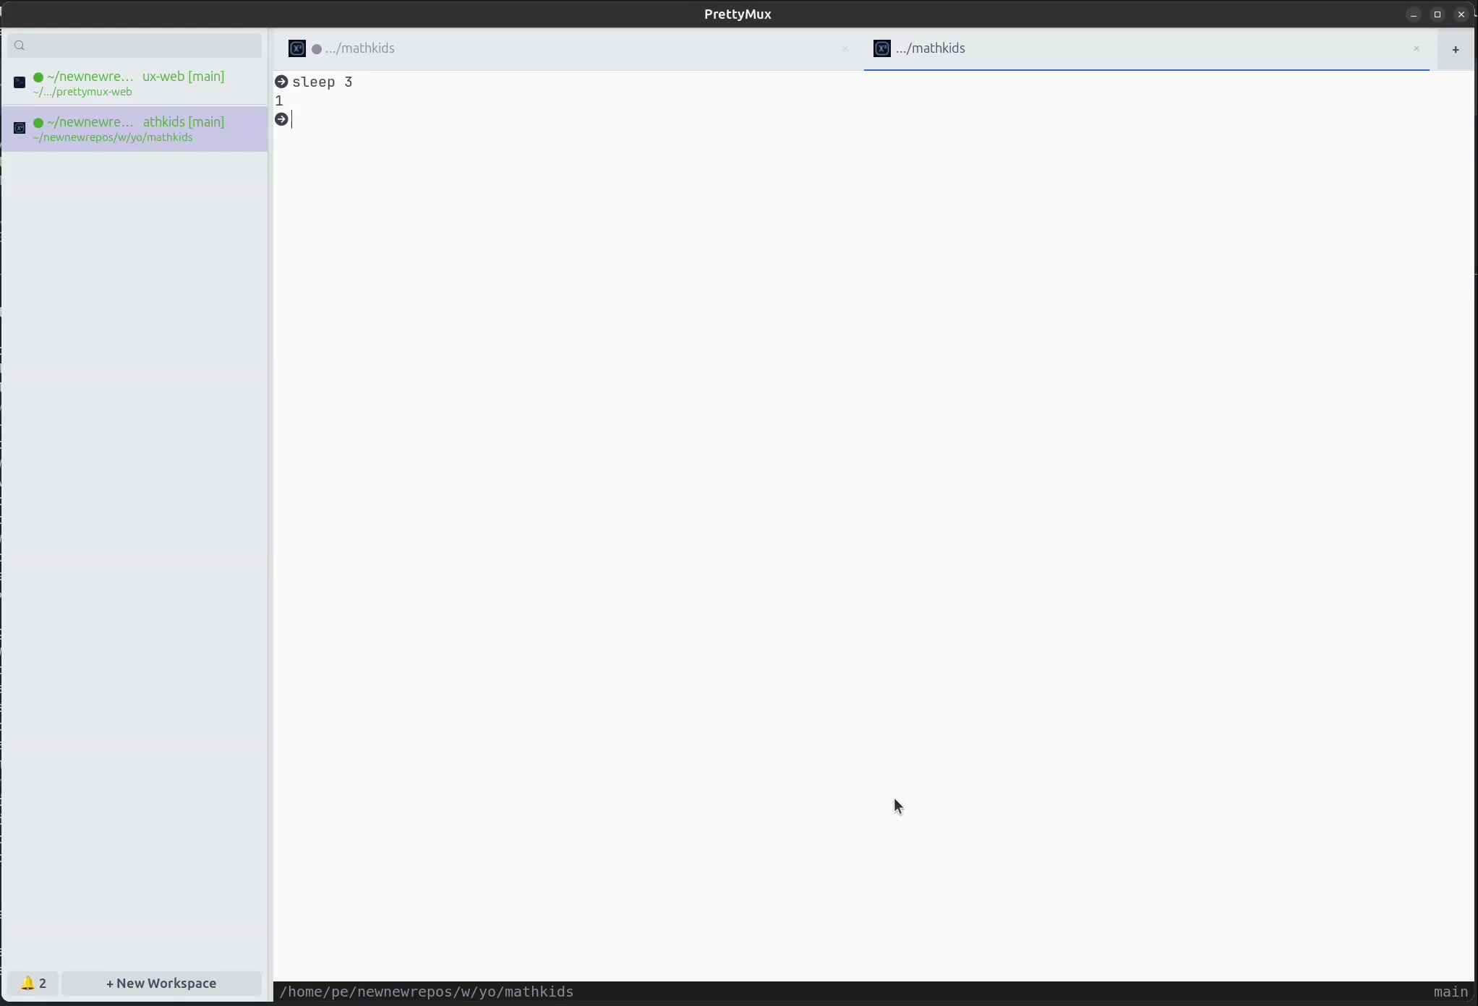
Task: Click the search magnifier icon in sidebar
Action: click(20, 46)
